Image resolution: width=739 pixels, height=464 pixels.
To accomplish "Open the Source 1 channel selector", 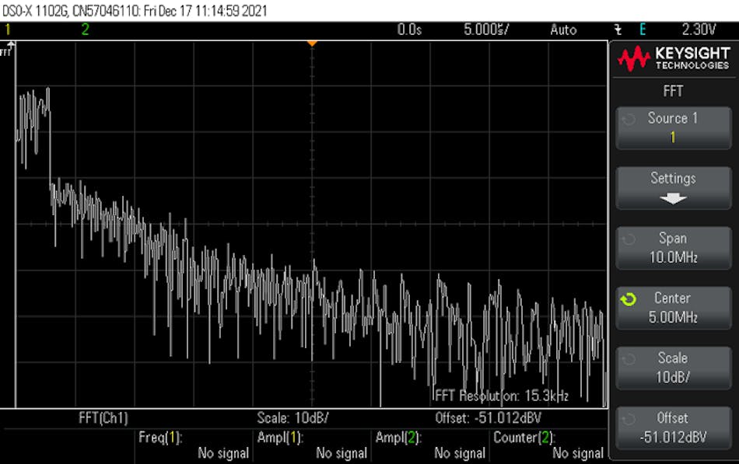I will pyautogui.click(x=673, y=127).
